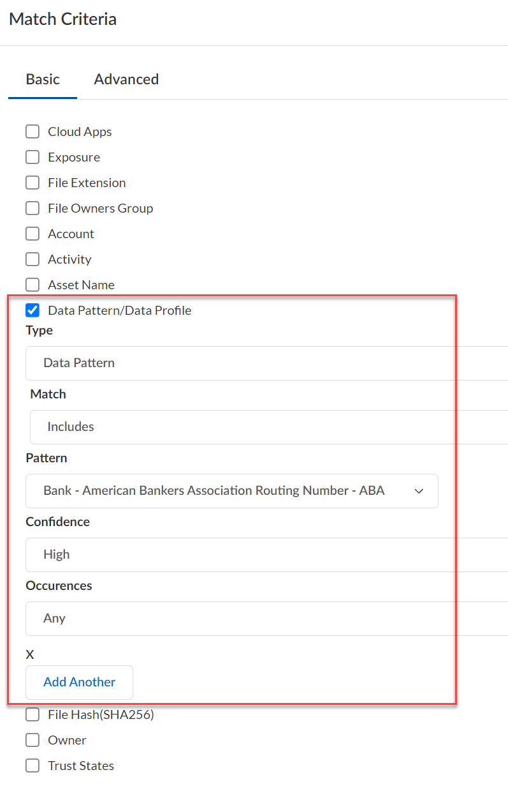Enable the Cloud Apps checkbox

33,132
